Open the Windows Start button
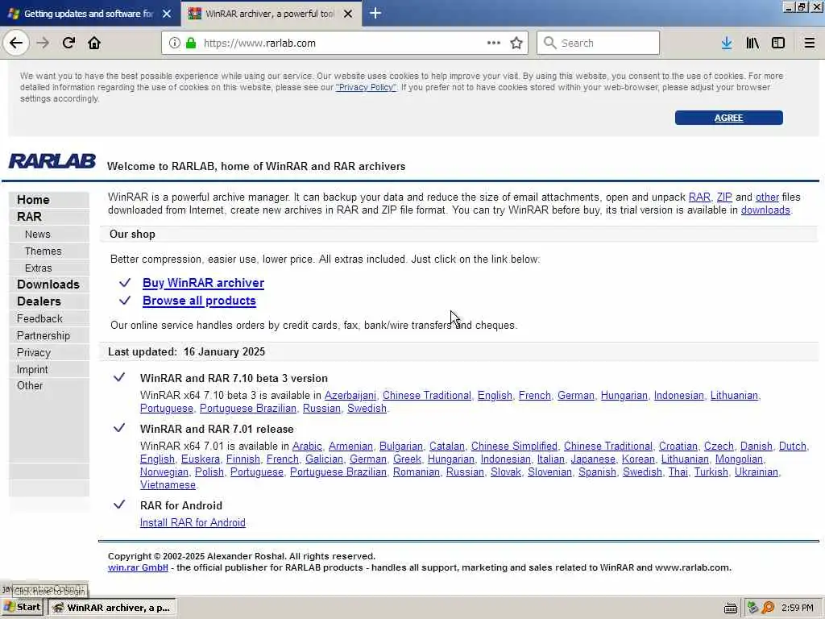 23,608
